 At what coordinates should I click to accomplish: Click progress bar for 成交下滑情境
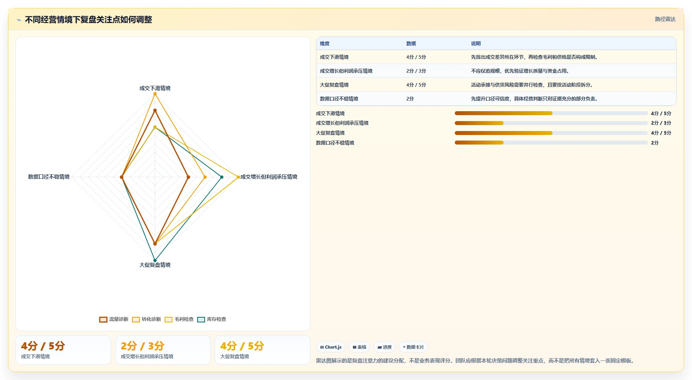coord(551,113)
